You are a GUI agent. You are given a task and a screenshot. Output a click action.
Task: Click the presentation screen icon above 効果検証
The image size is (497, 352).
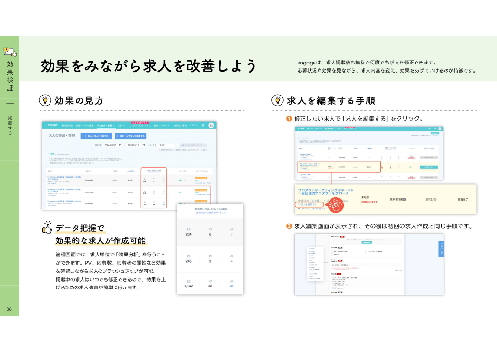[10, 51]
